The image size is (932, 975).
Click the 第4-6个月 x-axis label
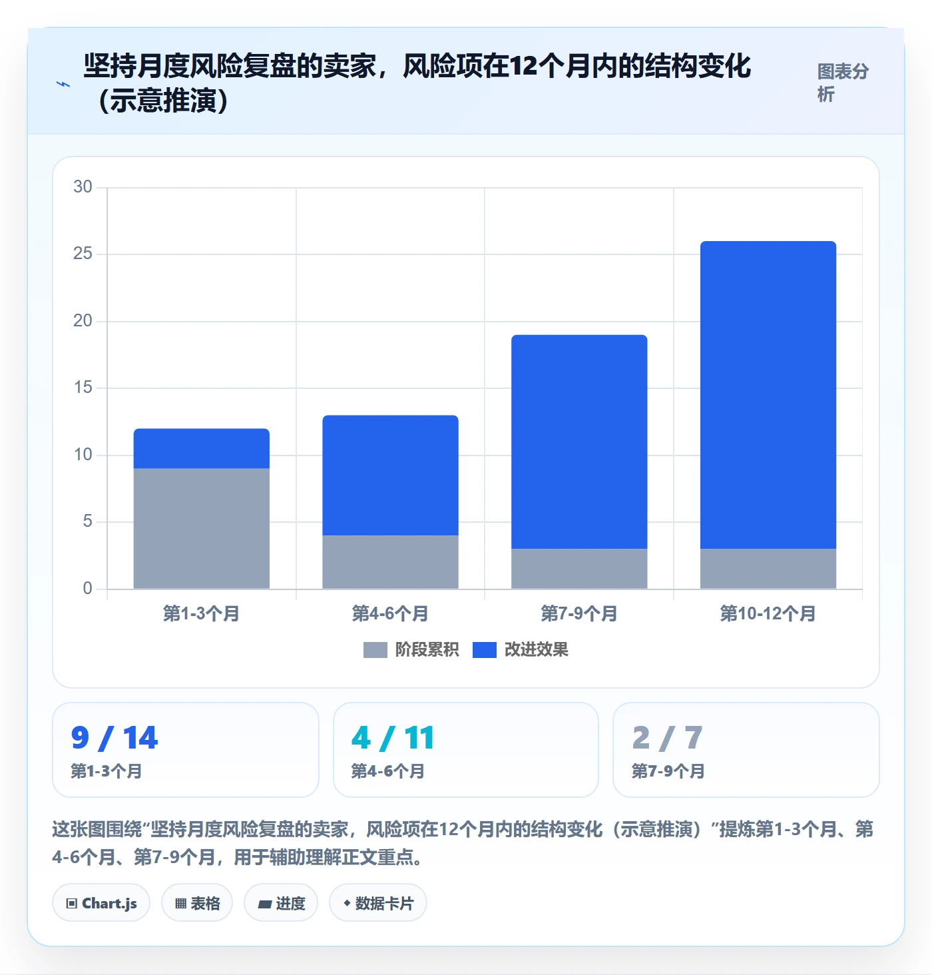click(x=391, y=613)
